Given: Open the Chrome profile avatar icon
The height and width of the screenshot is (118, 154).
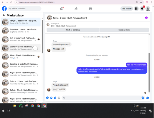Looking at the screenshot, I should pyautogui.click(x=147, y=2).
